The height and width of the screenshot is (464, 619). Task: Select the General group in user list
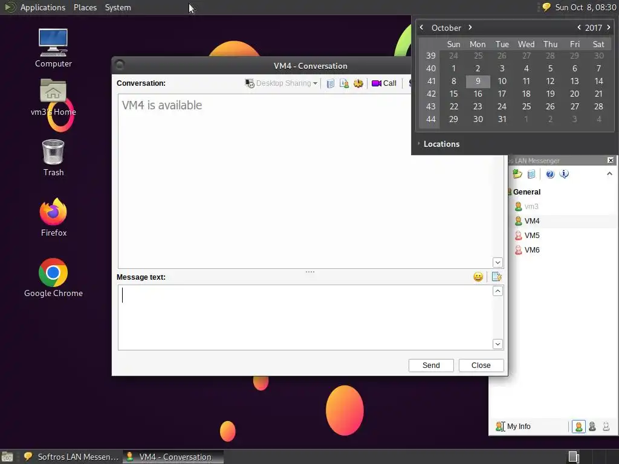(x=527, y=192)
